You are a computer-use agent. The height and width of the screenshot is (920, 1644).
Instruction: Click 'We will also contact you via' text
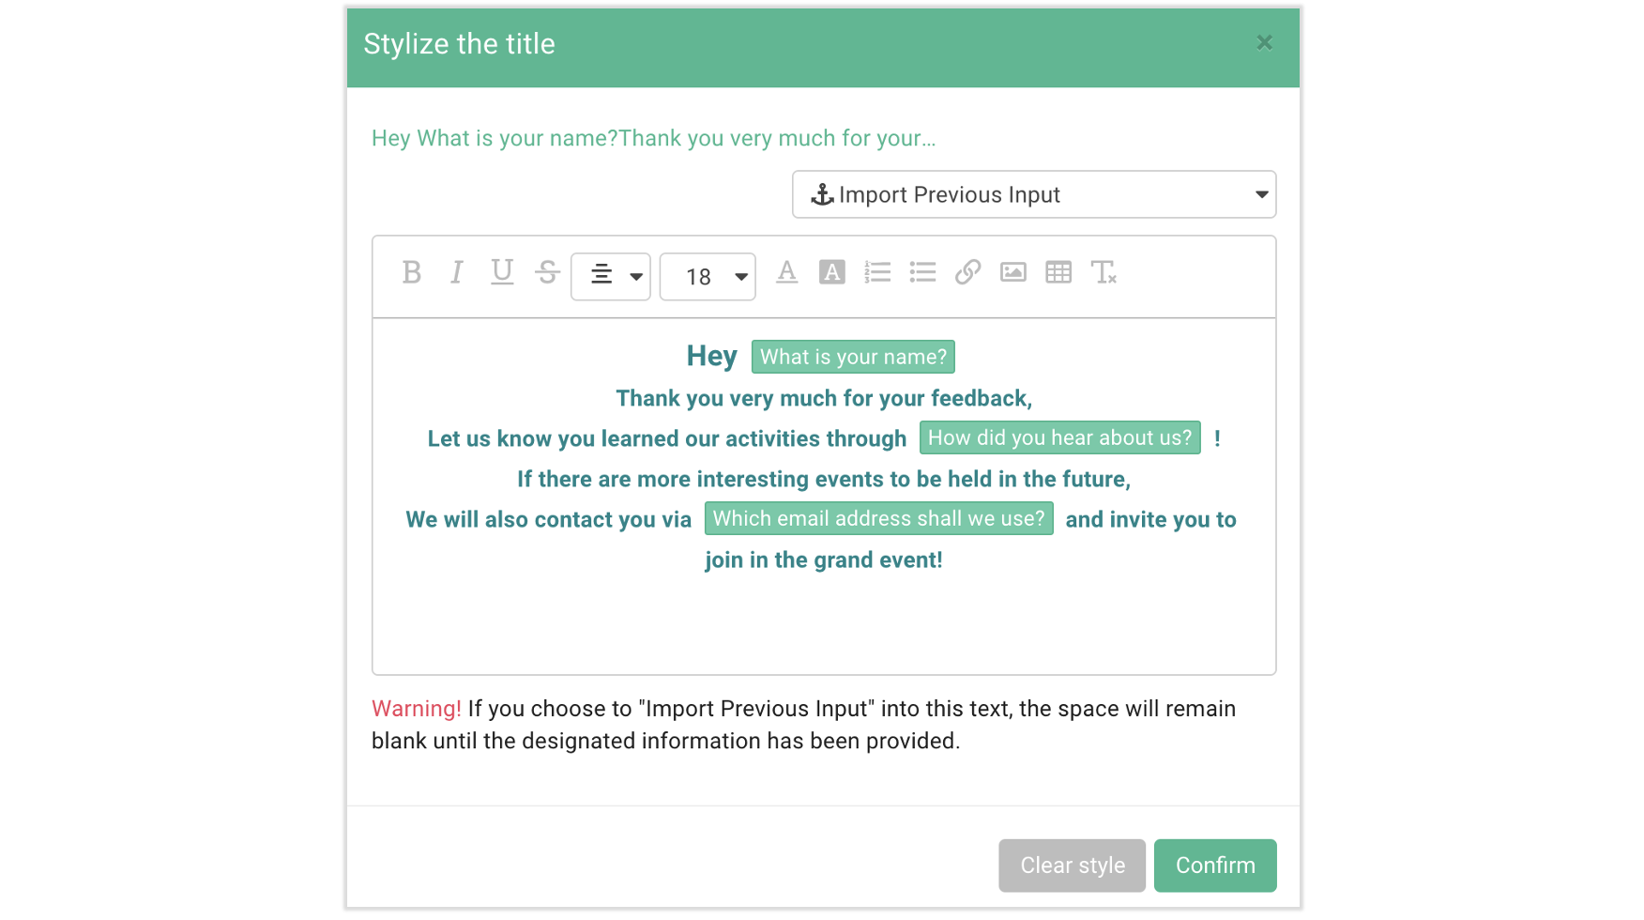point(549,519)
